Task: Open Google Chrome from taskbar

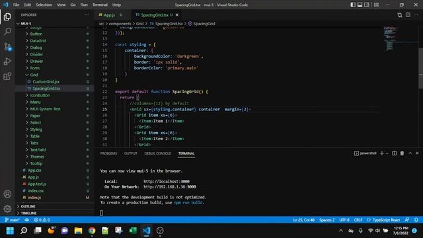Action: coord(92,231)
